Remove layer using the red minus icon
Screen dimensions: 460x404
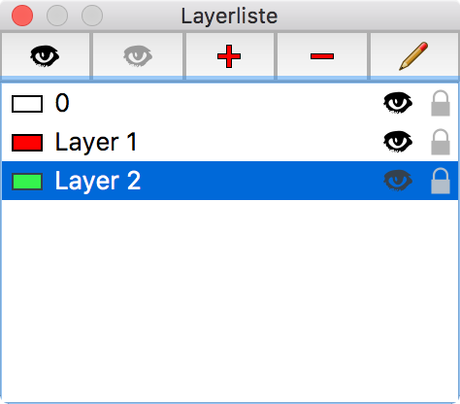click(x=322, y=56)
